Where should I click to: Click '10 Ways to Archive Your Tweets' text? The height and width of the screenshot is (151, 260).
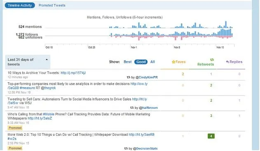pyautogui.click(x=33, y=73)
